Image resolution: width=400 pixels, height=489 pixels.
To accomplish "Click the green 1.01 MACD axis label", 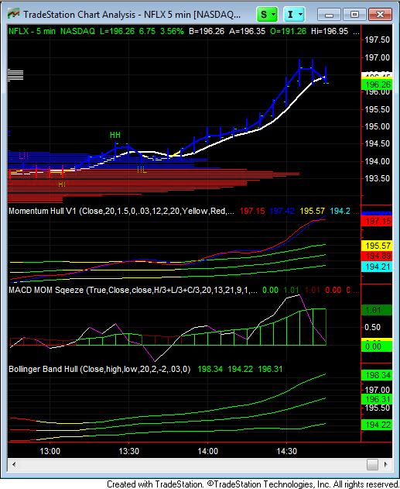I will point(377,310).
